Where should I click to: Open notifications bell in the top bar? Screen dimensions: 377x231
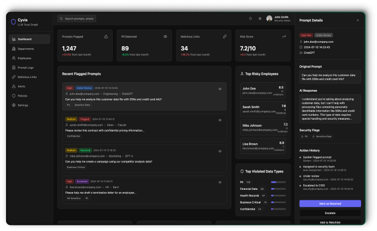point(251,19)
